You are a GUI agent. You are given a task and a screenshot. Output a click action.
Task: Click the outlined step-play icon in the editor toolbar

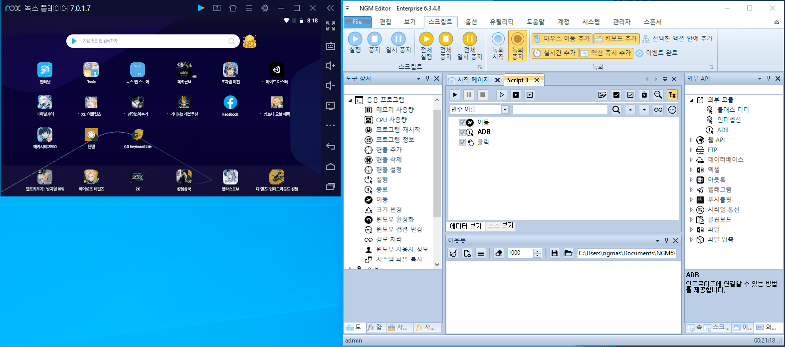tap(502, 95)
